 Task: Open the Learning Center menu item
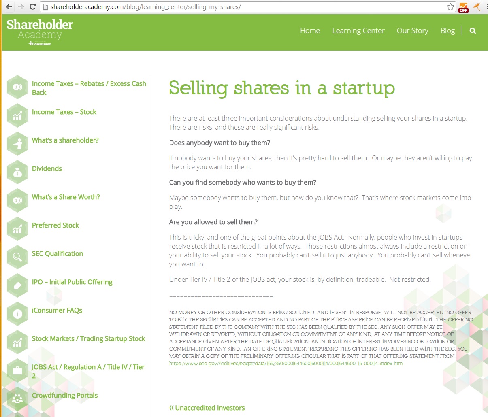coord(358,31)
